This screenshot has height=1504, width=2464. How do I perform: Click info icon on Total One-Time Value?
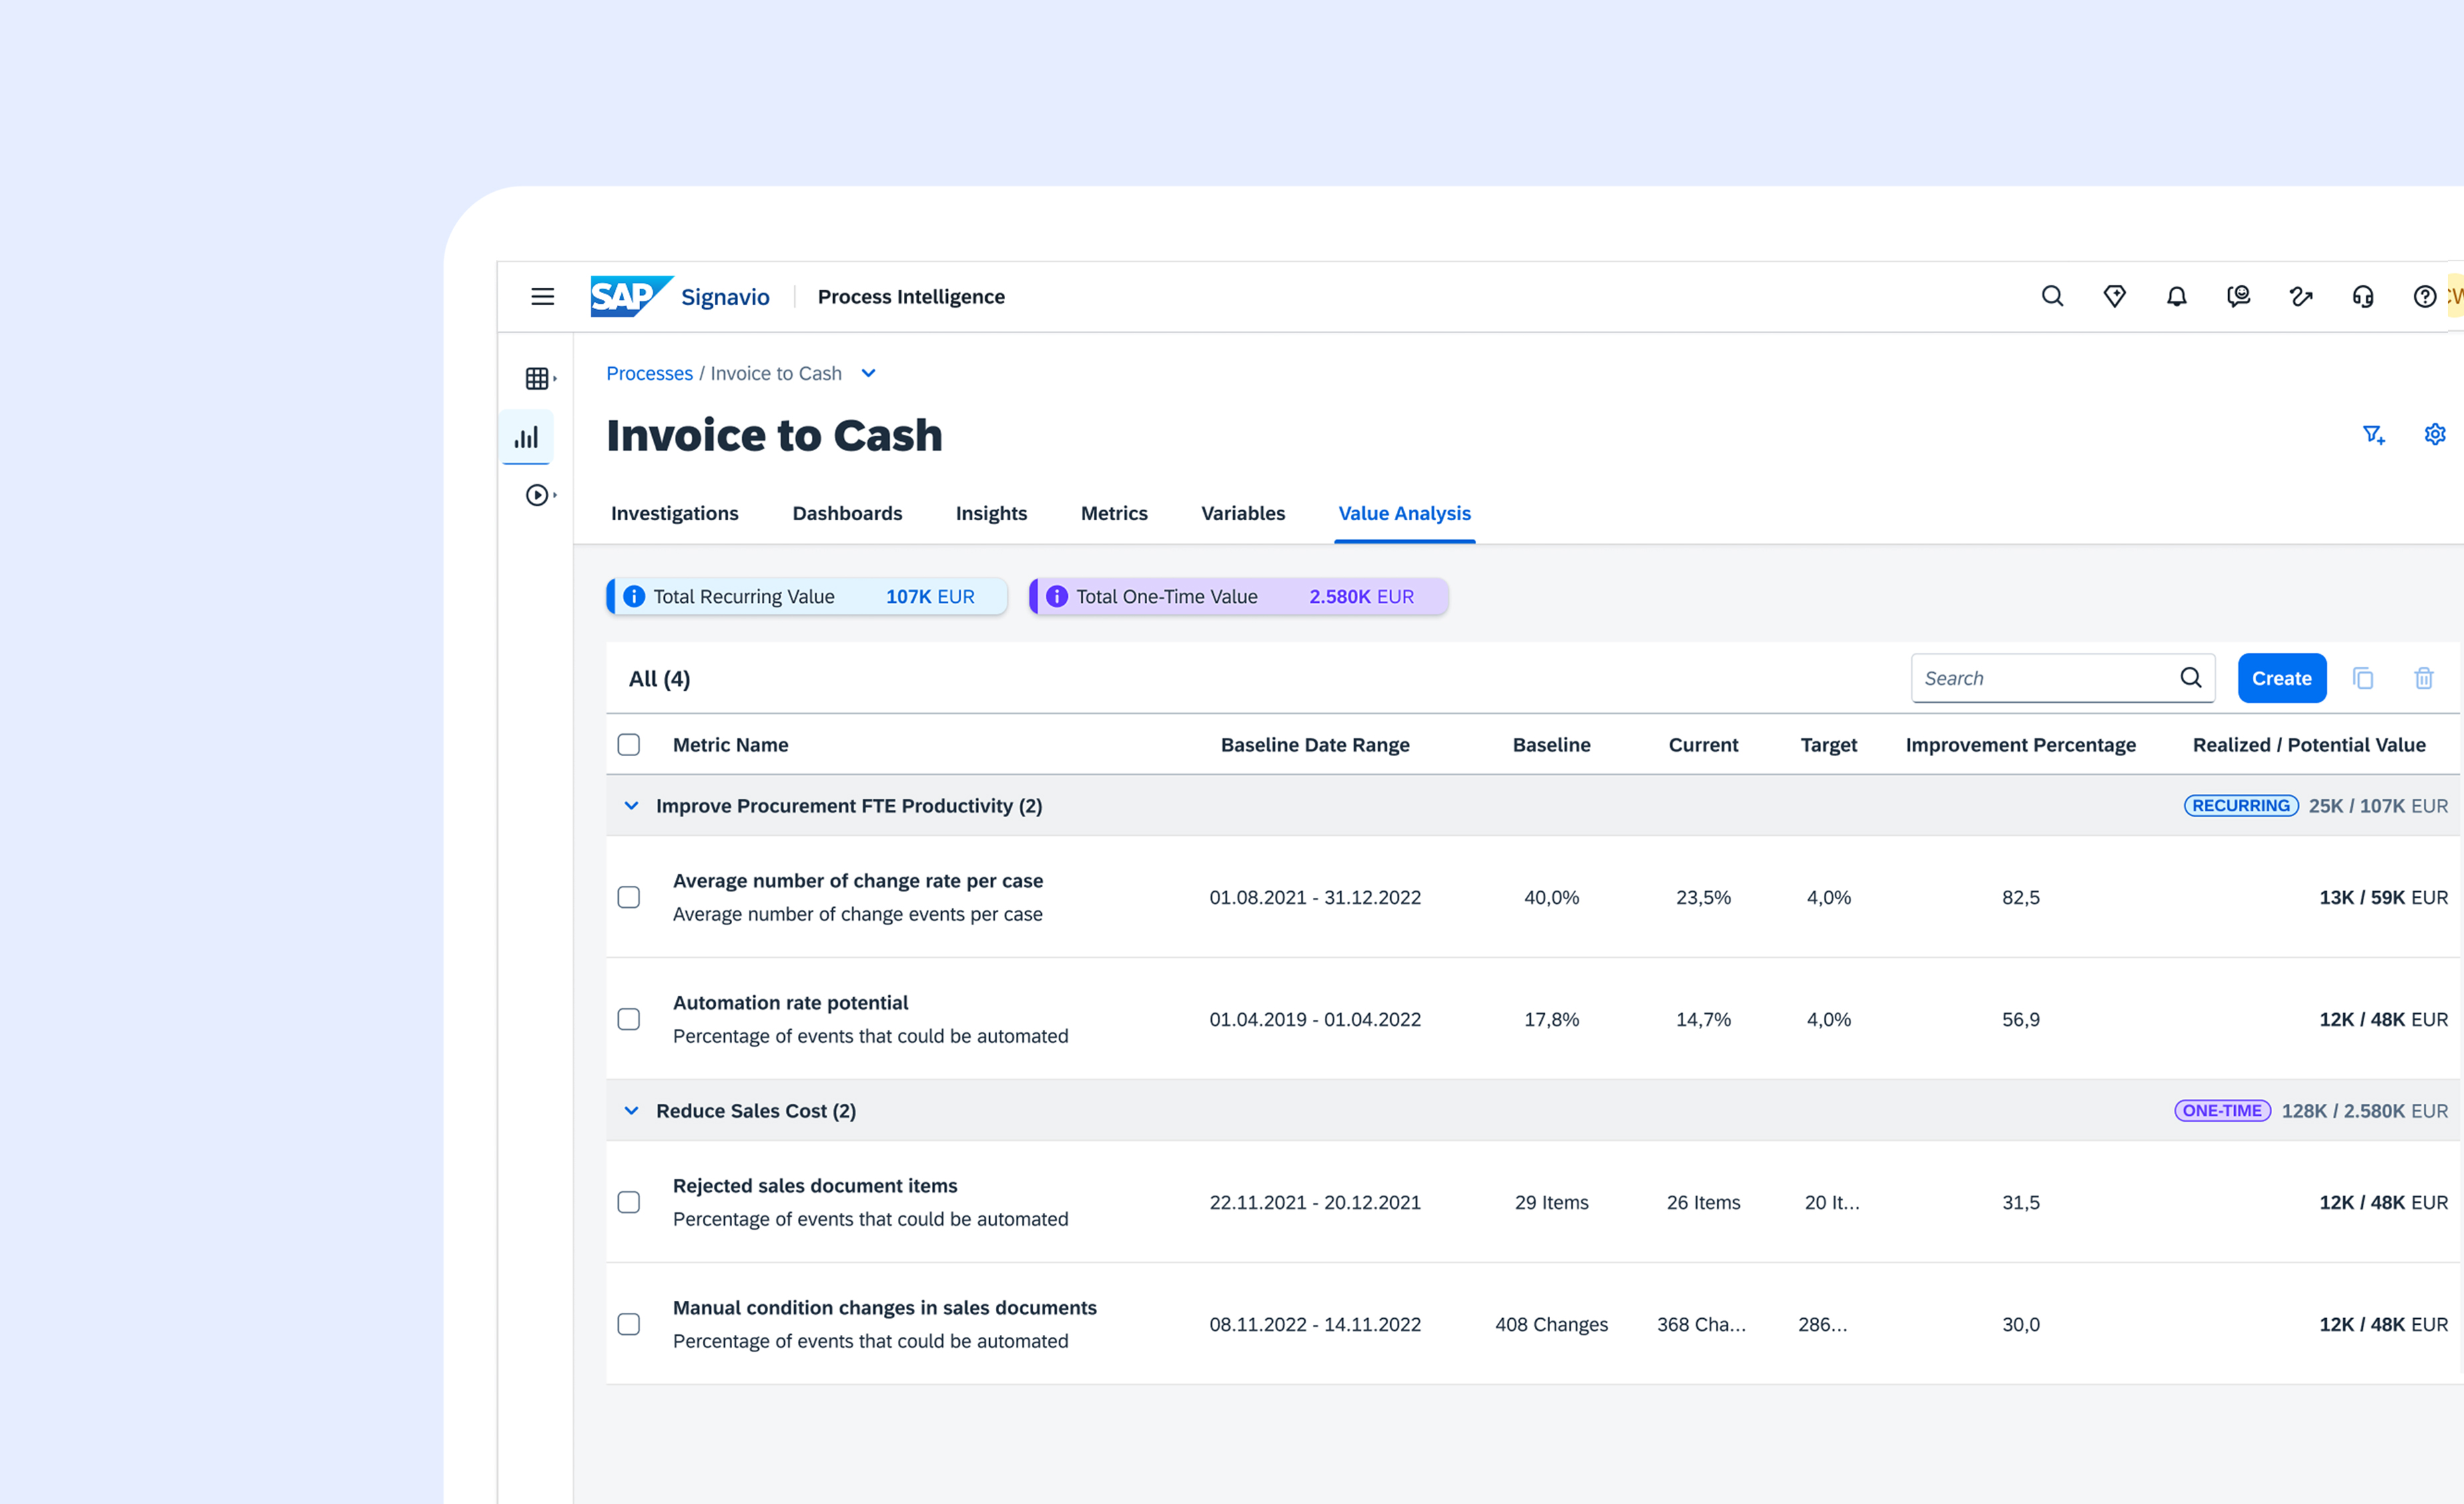click(x=1057, y=596)
